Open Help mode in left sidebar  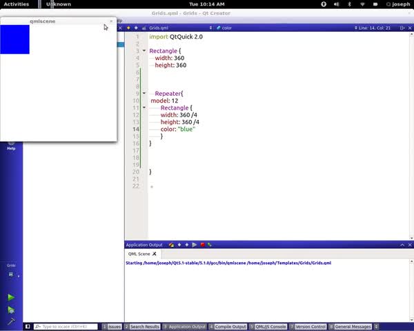[11, 146]
